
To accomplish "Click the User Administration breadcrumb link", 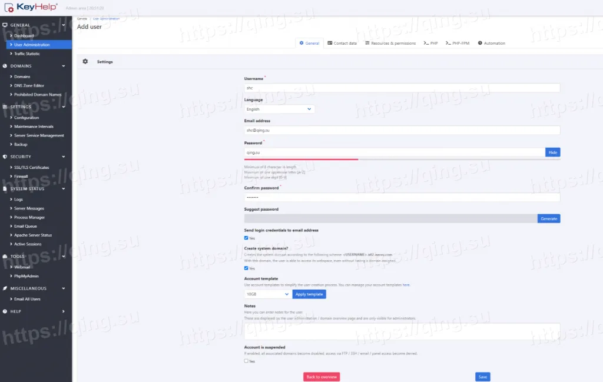I will click(x=106, y=18).
